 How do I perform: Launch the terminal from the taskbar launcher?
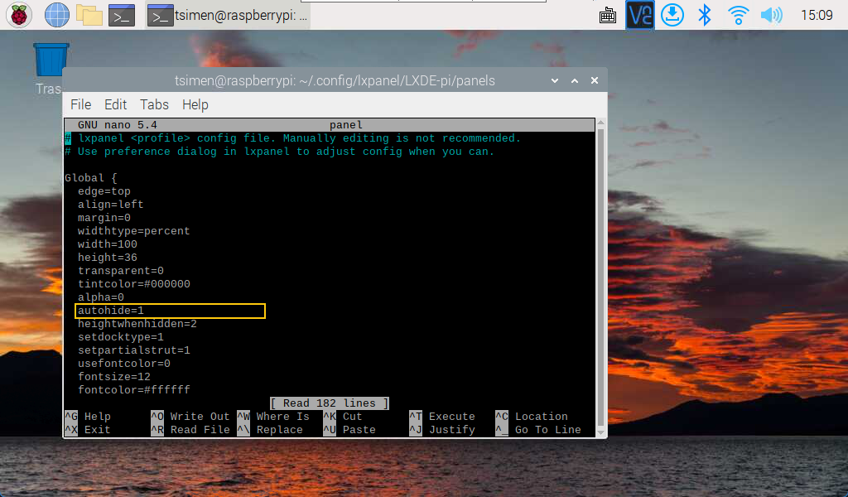pyautogui.click(x=121, y=15)
